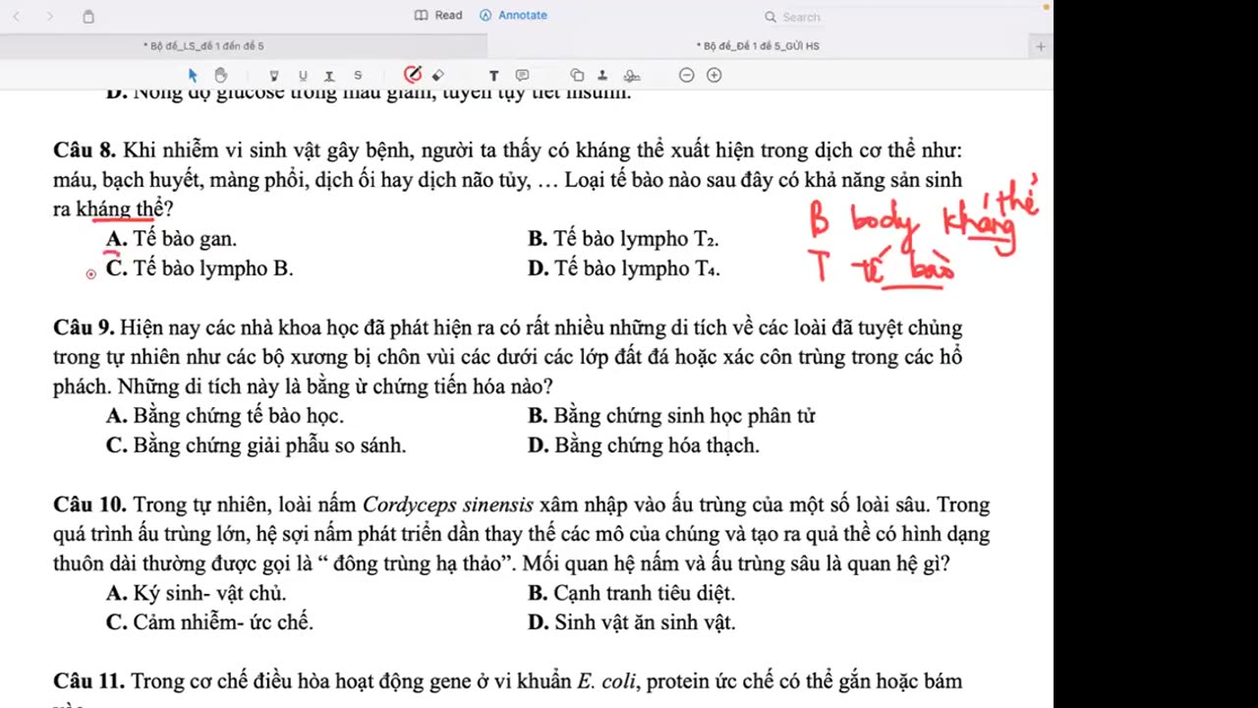Click answer A. Bằng chứng tế bào học.
This screenshot has width=1258, height=708.
(225, 416)
